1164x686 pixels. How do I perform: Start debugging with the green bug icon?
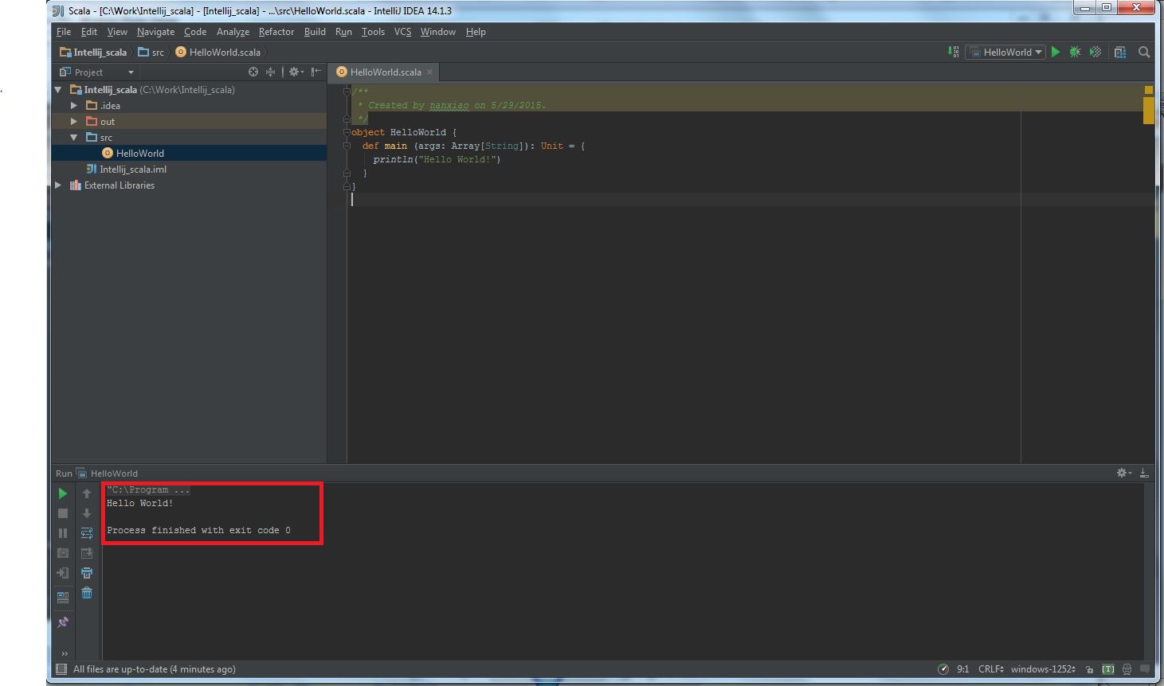coord(1075,52)
